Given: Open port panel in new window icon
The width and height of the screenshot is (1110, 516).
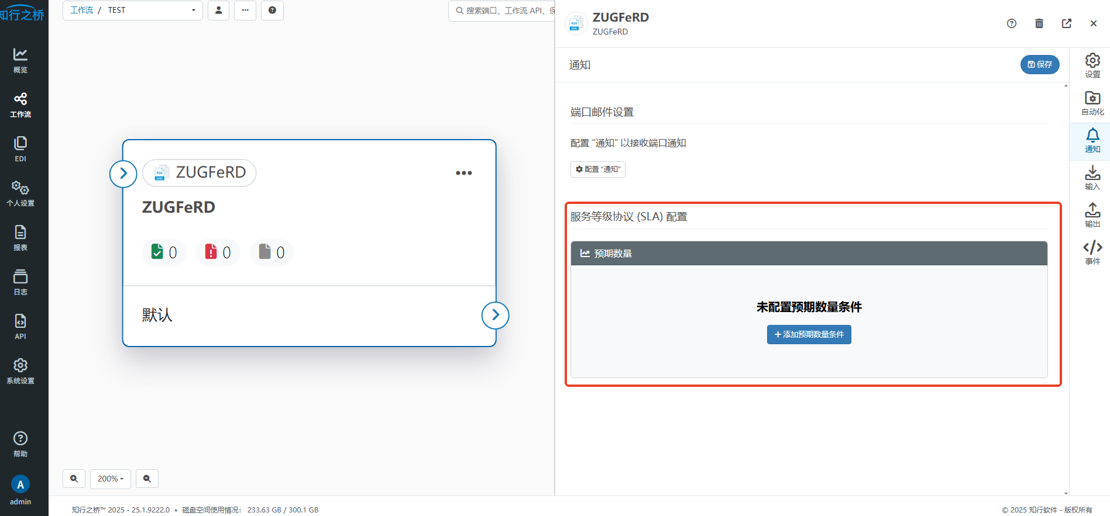Looking at the screenshot, I should [1066, 23].
